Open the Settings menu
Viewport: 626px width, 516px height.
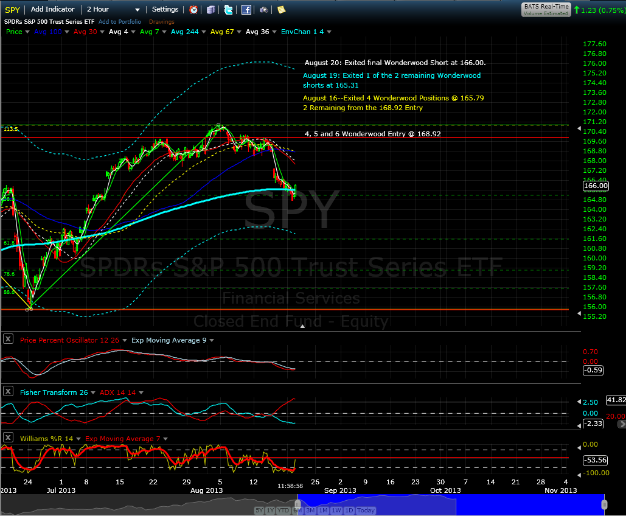coord(165,9)
